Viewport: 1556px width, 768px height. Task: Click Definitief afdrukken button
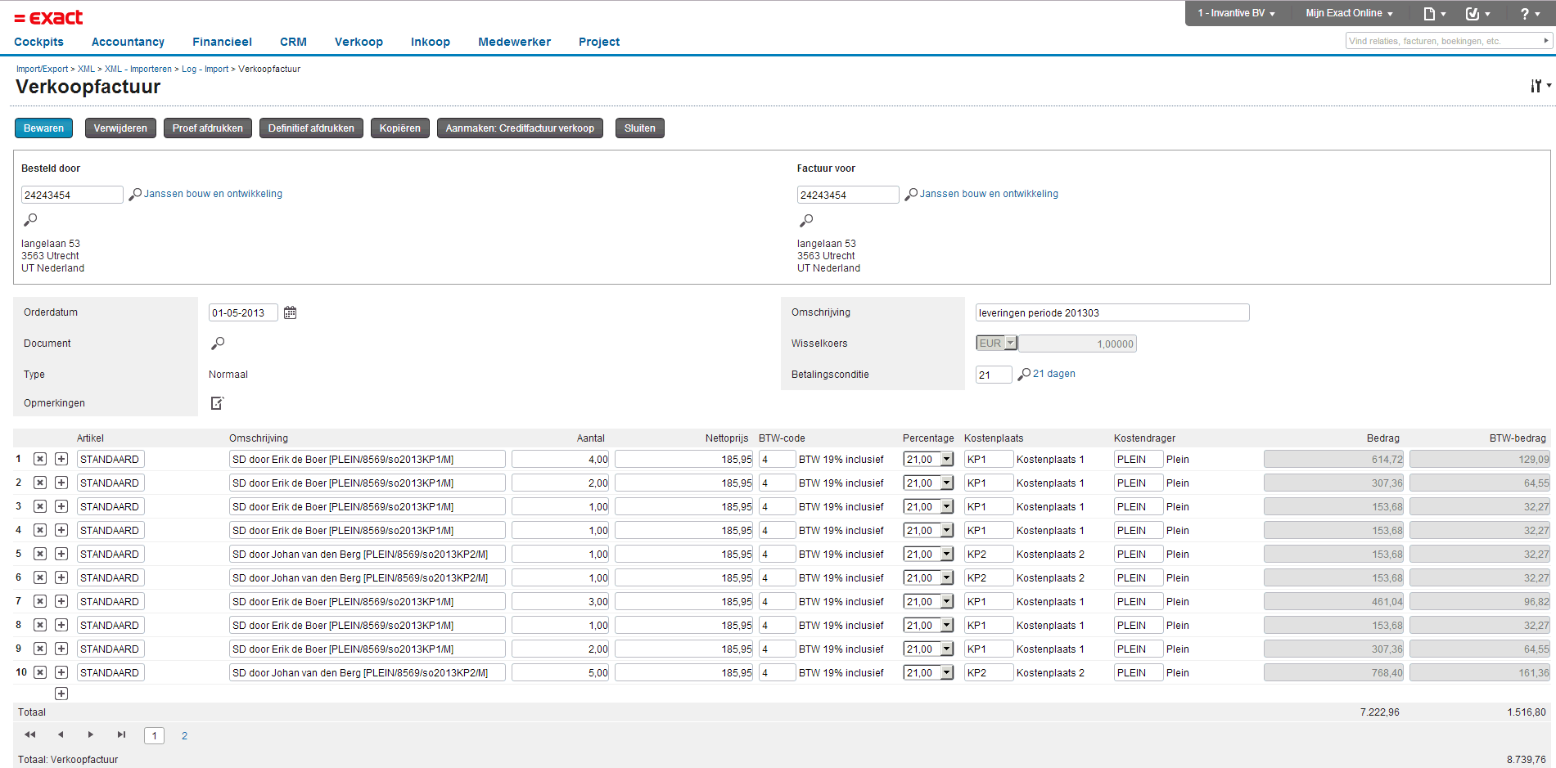[311, 128]
